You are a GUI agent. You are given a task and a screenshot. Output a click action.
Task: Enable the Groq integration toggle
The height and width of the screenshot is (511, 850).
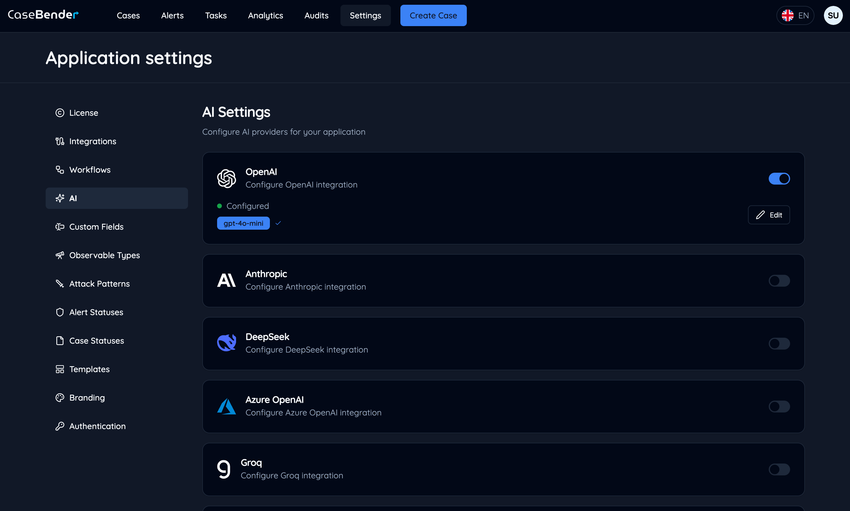coord(779,469)
